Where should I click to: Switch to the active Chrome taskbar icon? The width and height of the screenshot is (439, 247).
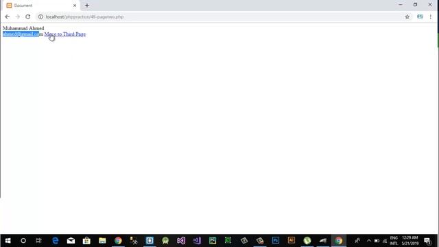tap(338, 241)
